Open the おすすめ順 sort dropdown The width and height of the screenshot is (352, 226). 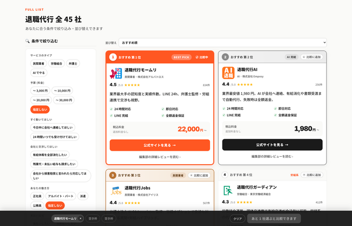[x=223, y=42]
